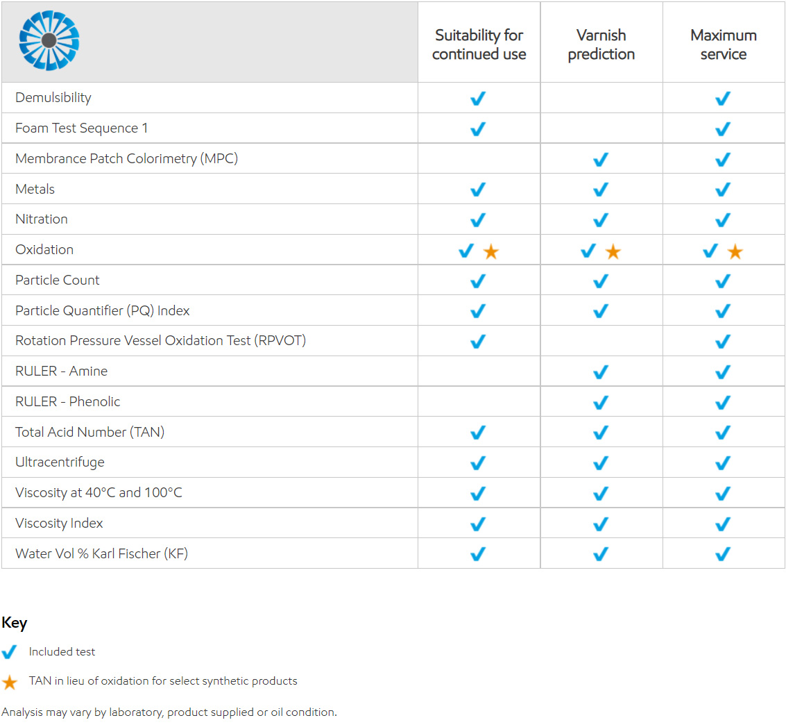Click the blue turbine logo icon
This screenshot has width=786, height=727.
point(49,40)
